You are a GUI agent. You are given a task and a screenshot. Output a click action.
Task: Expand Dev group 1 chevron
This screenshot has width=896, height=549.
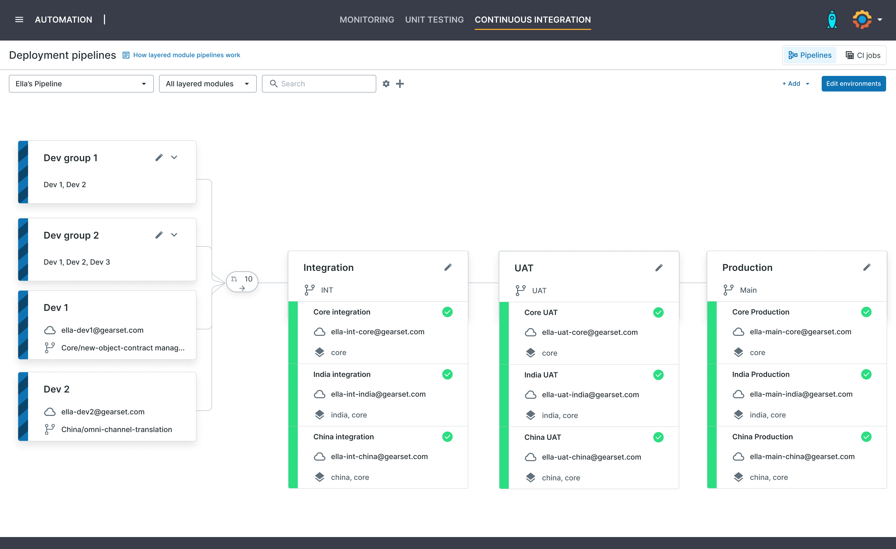pos(174,158)
